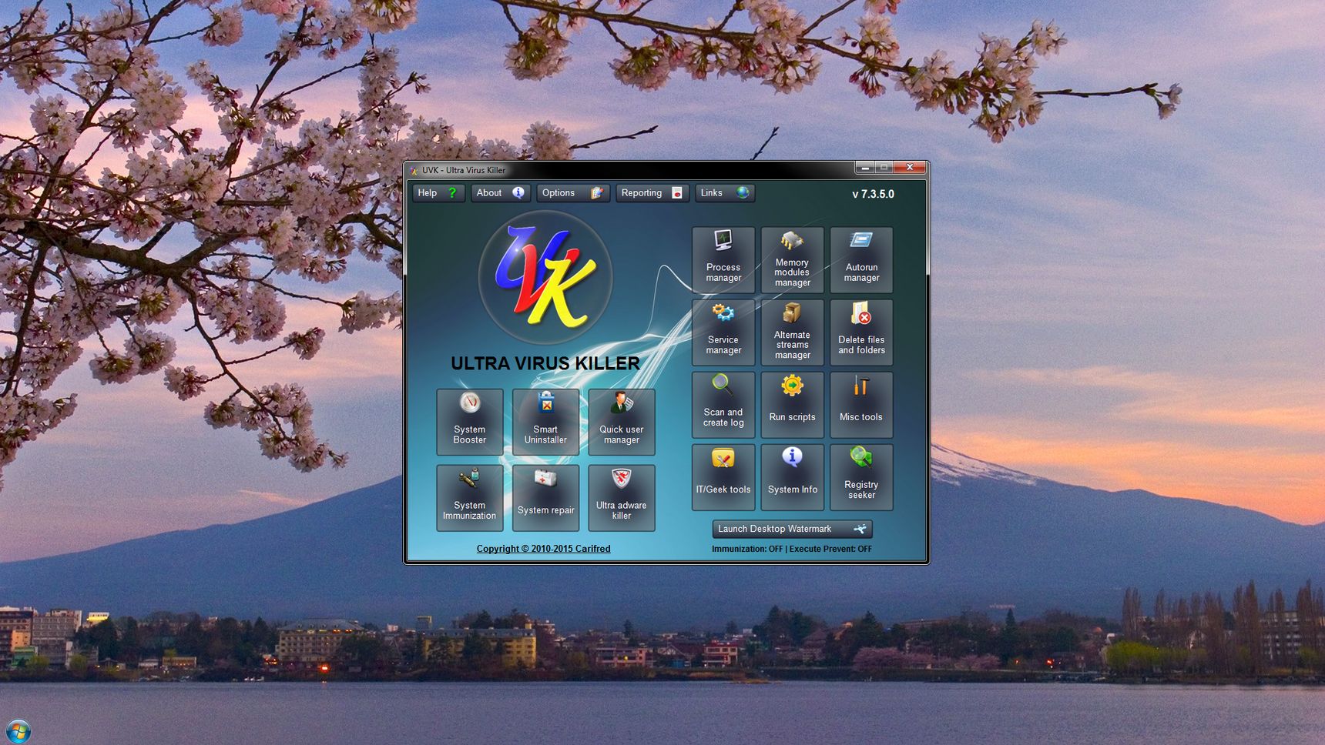Open the Misc tools section
The height and width of the screenshot is (745, 1325).
tap(861, 405)
